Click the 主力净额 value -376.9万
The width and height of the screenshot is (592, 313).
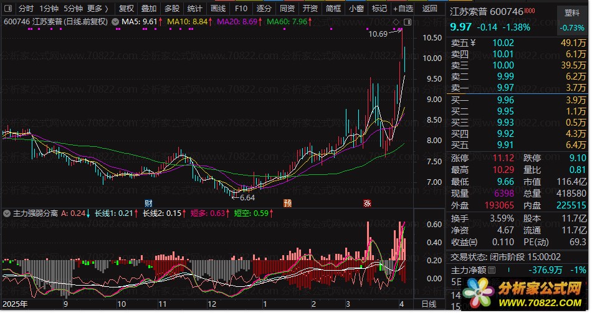545,270
